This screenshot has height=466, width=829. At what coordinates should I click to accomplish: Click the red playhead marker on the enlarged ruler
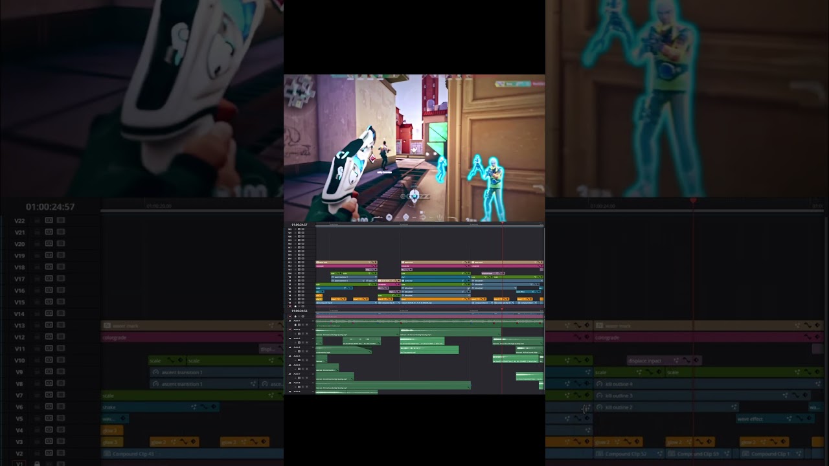coord(693,201)
